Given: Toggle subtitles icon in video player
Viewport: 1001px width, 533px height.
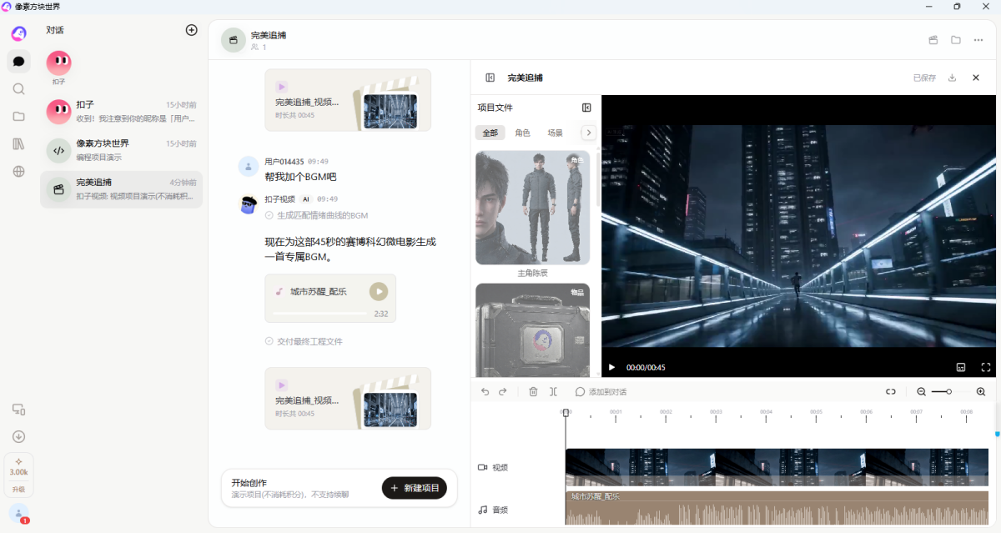Looking at the screenshot, I should click(960, 367).
